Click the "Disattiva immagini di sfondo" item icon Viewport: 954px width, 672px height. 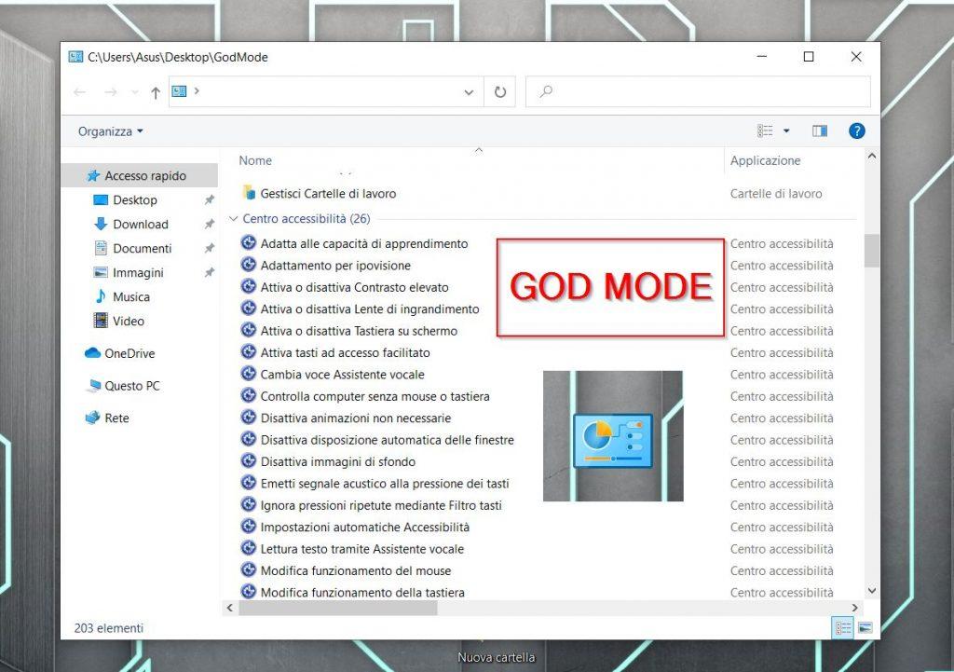pyautogui.click(x=248, y=461)
